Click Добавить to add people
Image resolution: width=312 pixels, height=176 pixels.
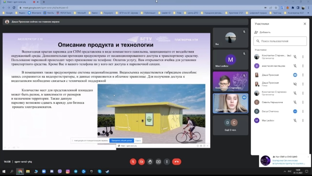click(x=262, y=32)
